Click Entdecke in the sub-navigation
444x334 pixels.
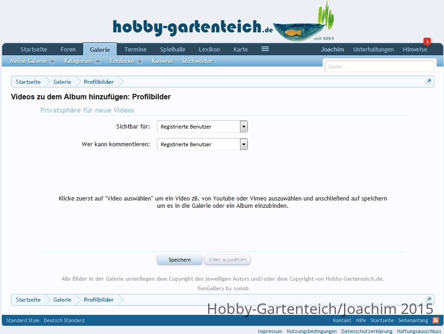[x=122, y=61]
